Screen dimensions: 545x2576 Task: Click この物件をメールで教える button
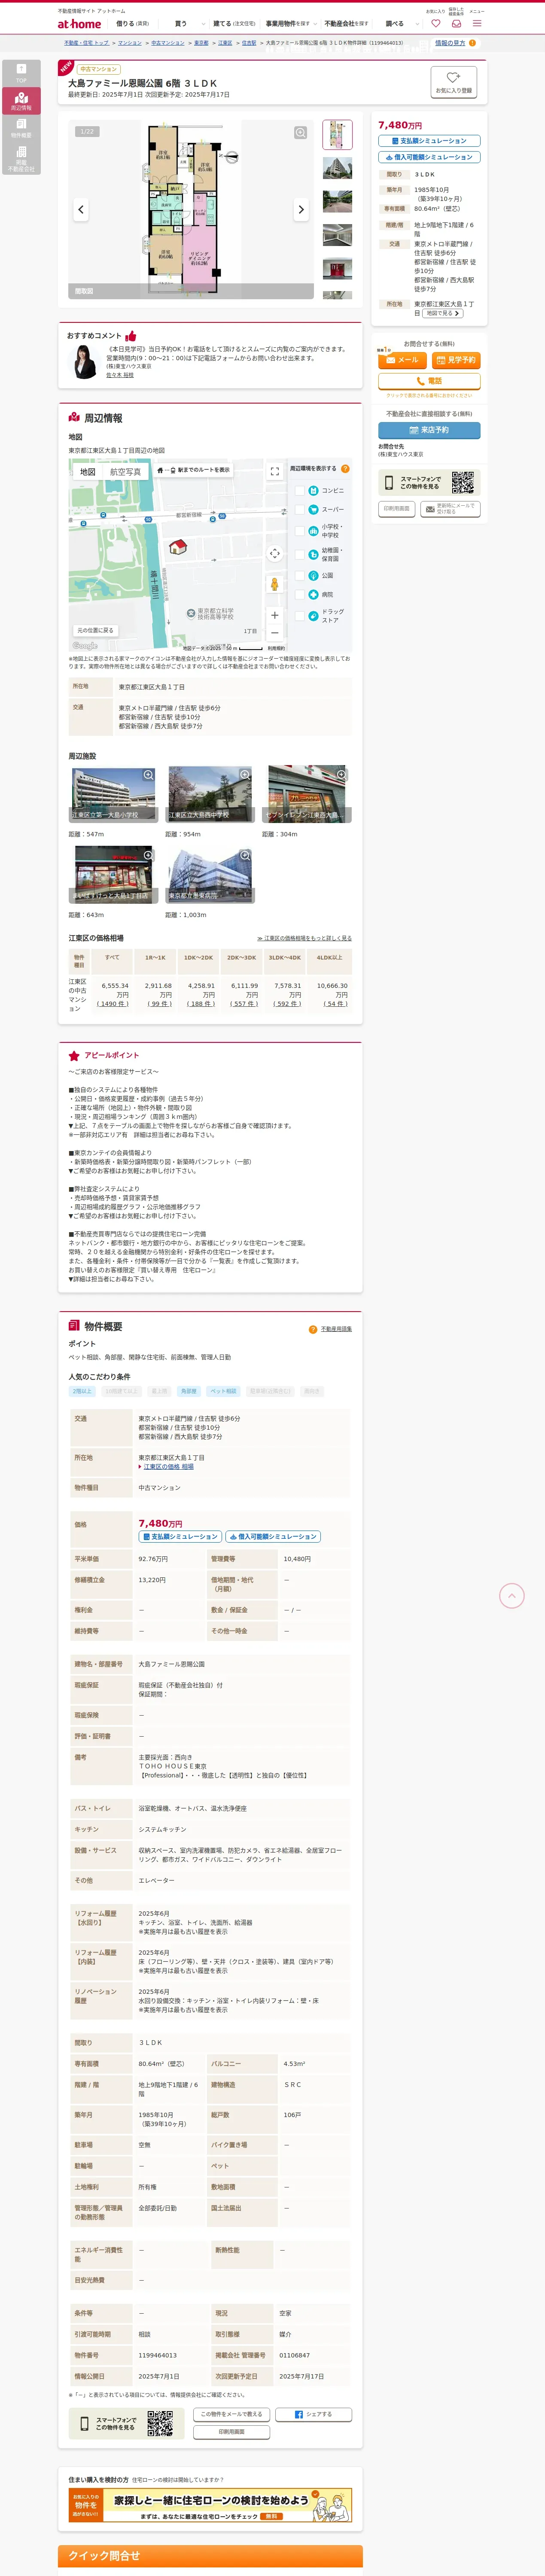[231, 2414]
